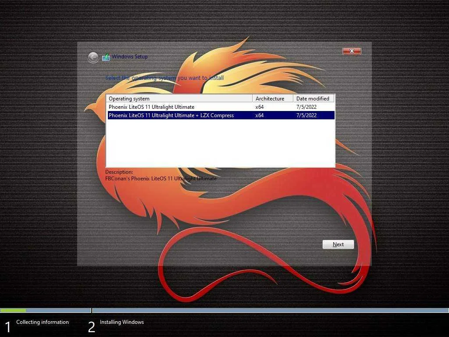
Task: Click x64 in the first row
Action: (x=260, y=107)
